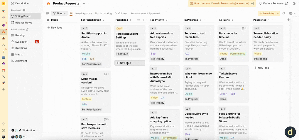Viewport: 299px width, 140px height.
Task: Open the Filter dropdown
Action: [x=59, y=13]
